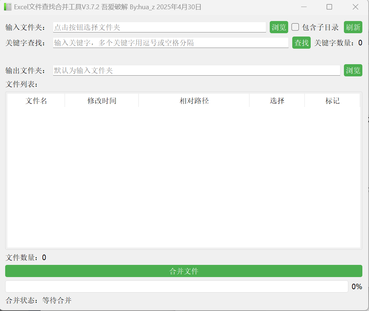Click the 刷新 refresh button
This screenshot has height=311, width=369.
pos(353,27)
